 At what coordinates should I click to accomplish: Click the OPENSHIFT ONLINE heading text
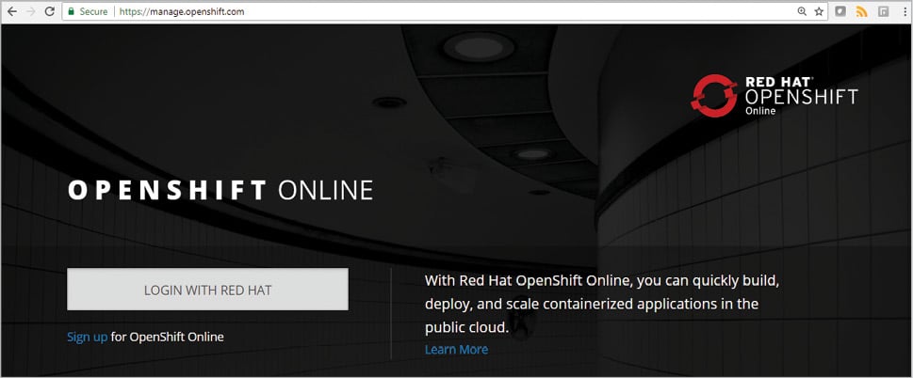pos(220,191)
